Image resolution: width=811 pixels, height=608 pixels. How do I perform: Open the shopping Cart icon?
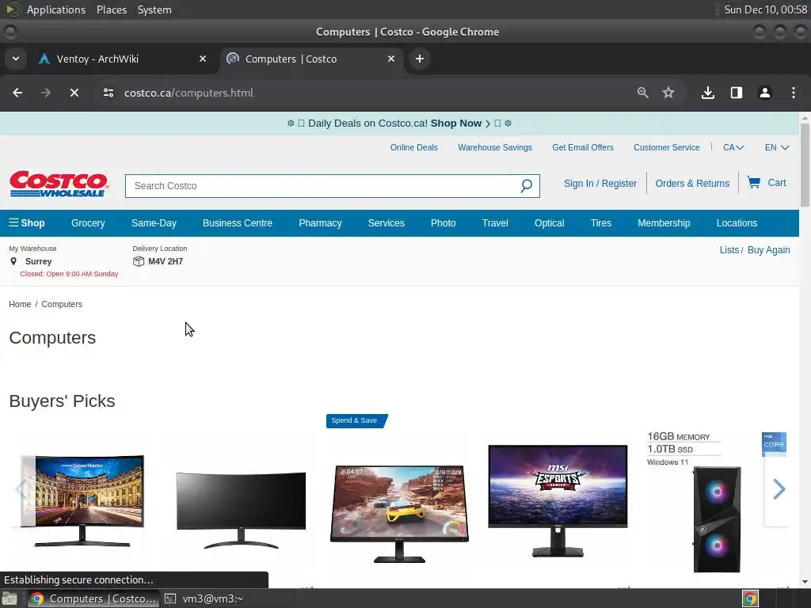[766, 183]
